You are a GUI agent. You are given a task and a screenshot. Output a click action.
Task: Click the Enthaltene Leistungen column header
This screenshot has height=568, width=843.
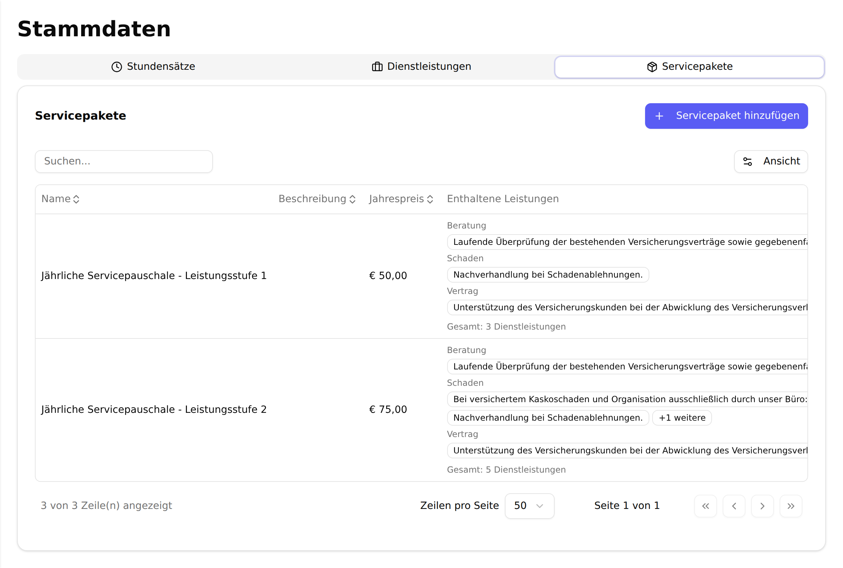coord(502,199)
